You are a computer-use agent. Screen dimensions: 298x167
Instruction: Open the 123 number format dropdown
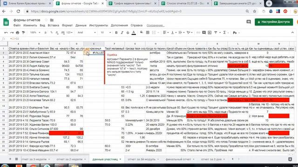tap(69, 32)
